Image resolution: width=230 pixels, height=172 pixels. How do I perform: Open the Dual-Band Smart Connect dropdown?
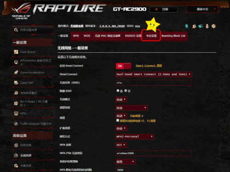click(154, 74)
